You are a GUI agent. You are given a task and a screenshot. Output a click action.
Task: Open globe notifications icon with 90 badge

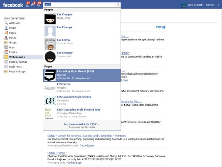[39, 4]
